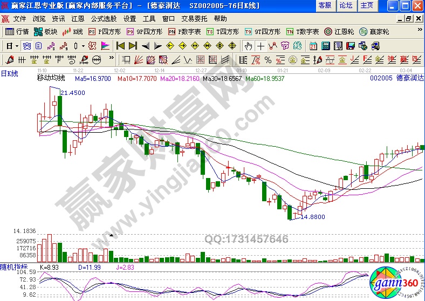Viewport: 425px width, 301px height.
Task: Open the T数字表 number table
Action: [303, 32]
